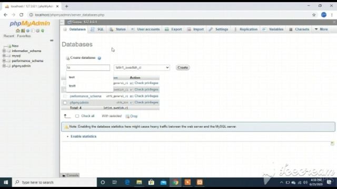Open navigation panel settings gear icon
Screen dimensions: 337x189
(37, 31)
